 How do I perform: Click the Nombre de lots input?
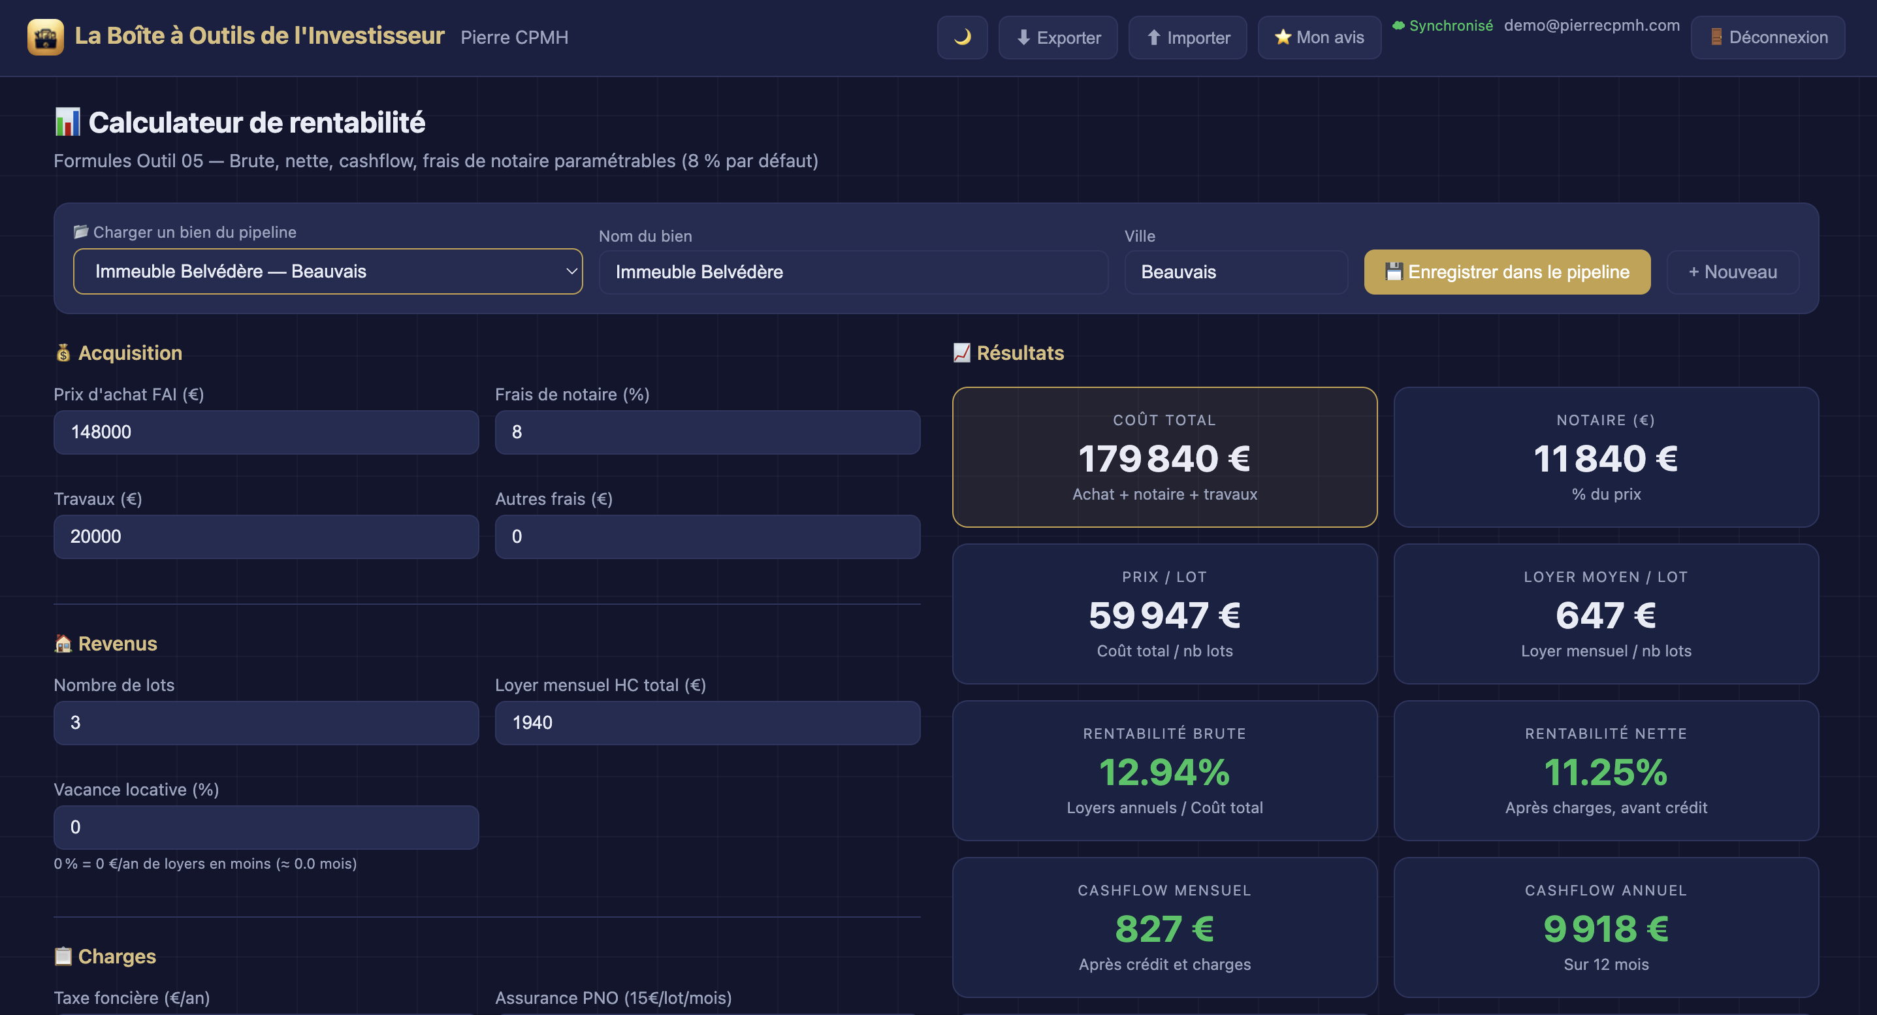point(266,723)
